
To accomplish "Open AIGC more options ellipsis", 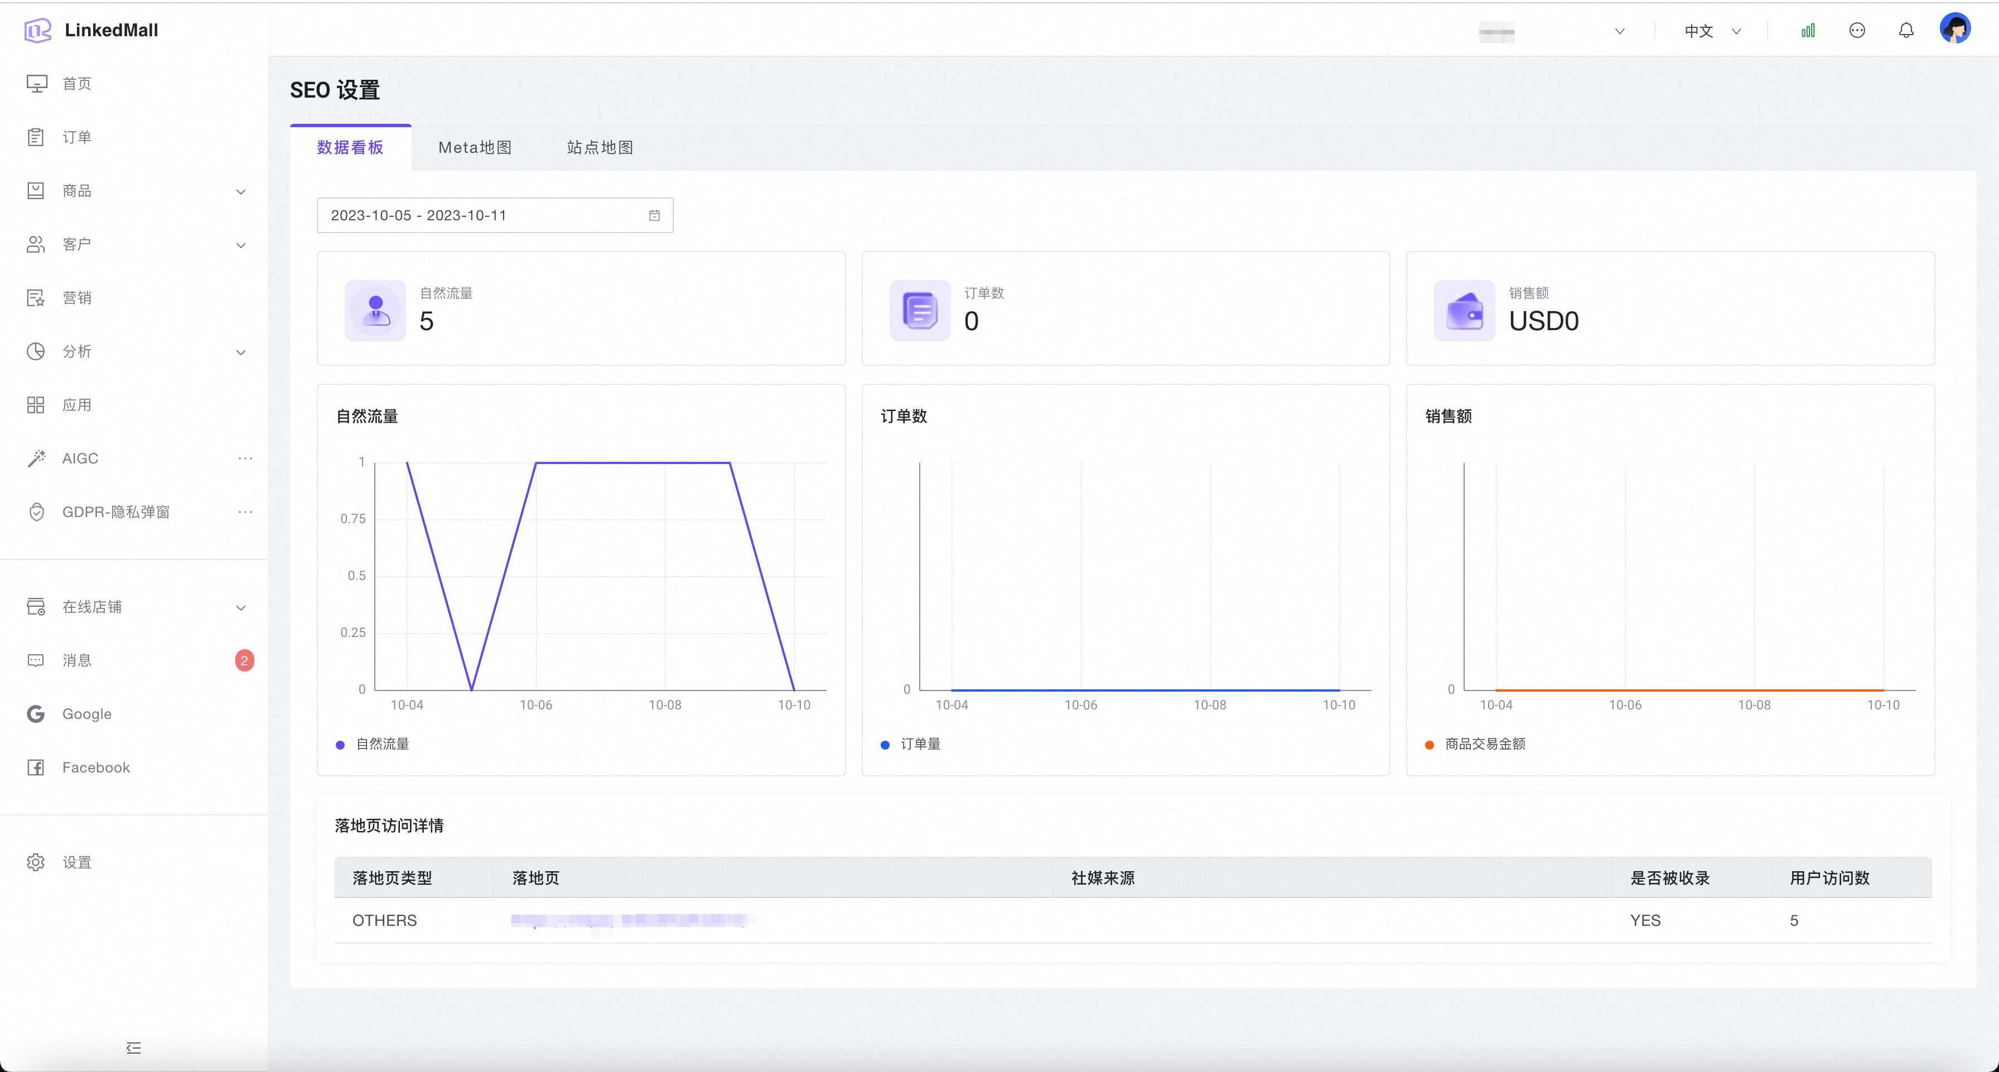I will [245, 459].
